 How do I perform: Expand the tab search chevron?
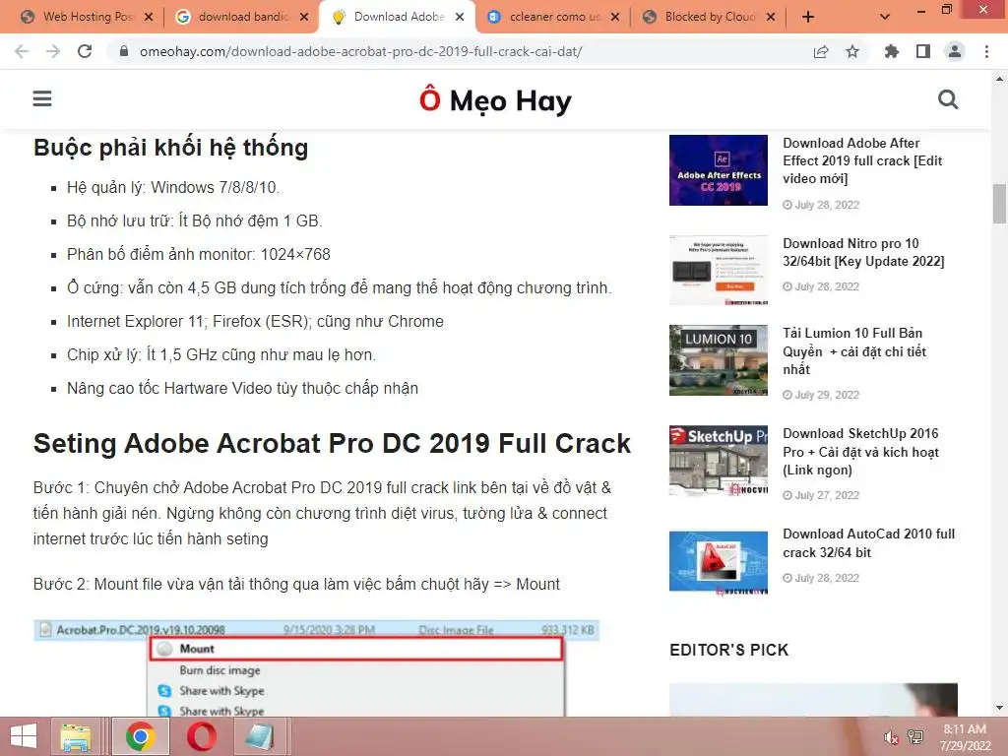pos(885,17)
